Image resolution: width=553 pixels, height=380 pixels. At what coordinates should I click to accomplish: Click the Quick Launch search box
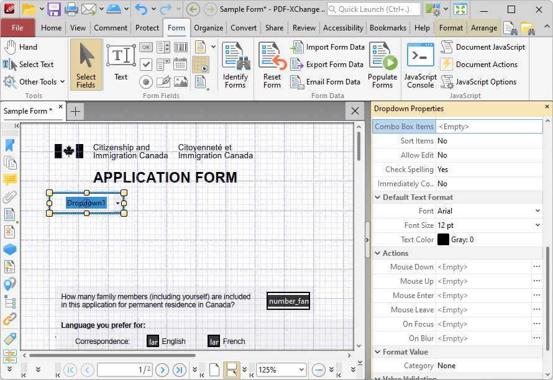[374, 9]
